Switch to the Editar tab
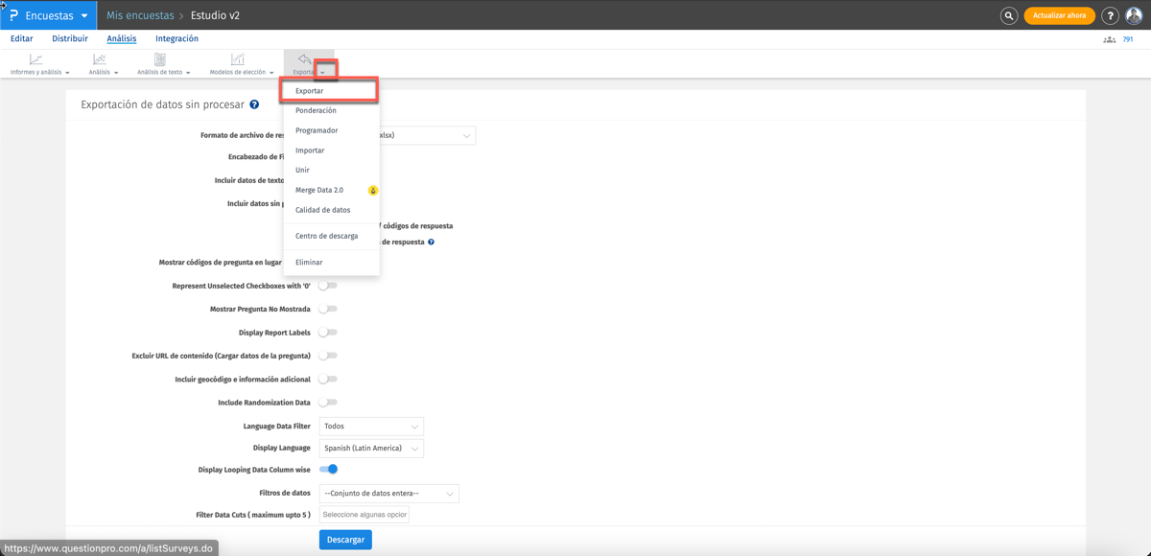This screenshot has height=556, width=1151. click(21, 39)
